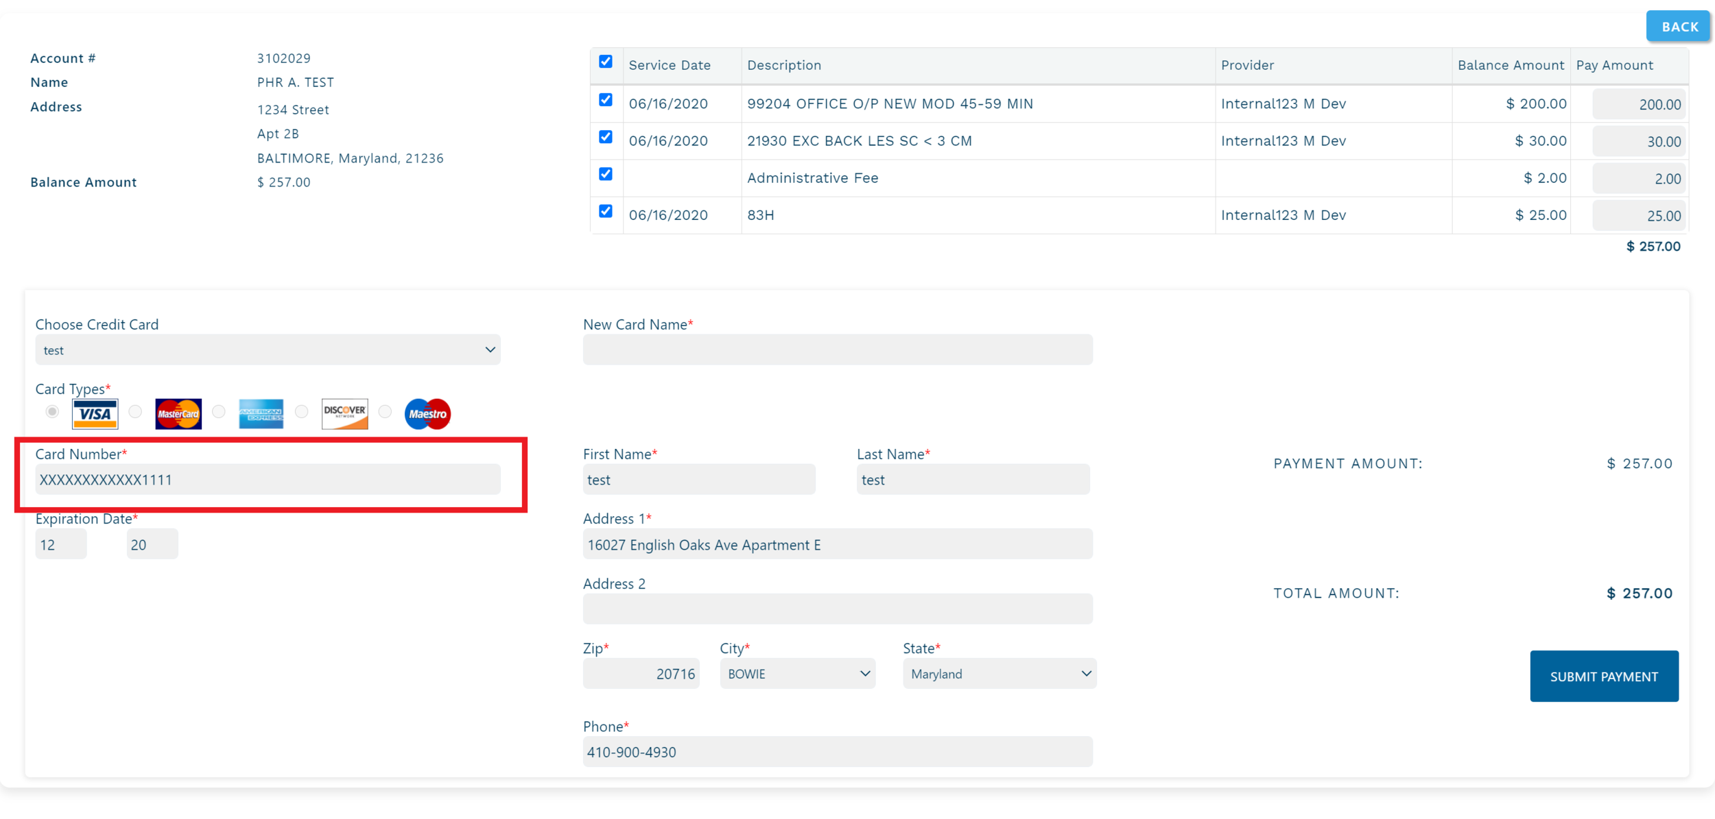Click the Visa card logo
The width and height of the screenshot is (1715, 819).
(95, 413)
